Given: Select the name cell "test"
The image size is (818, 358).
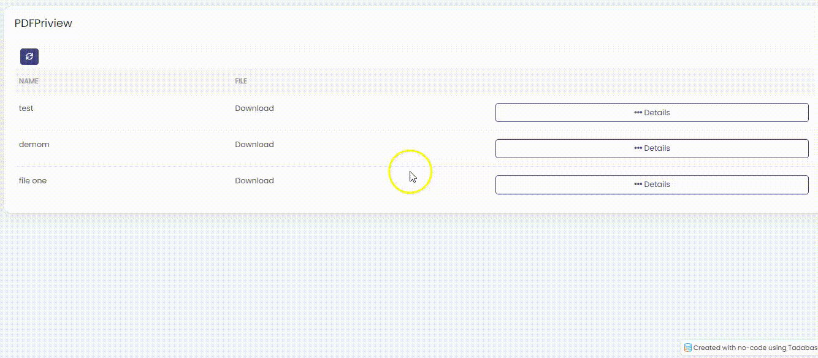Looking at the screenshot, I should [x=26, y=109].
